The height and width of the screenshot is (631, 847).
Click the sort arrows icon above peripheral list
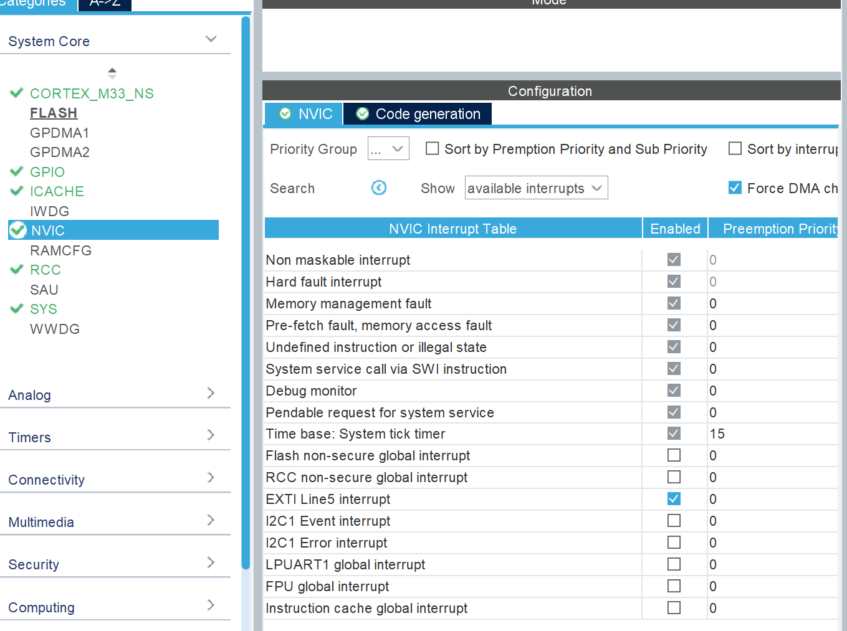point(112,72)
